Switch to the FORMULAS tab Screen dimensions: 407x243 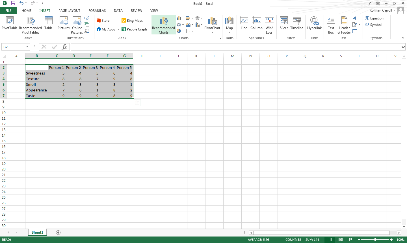(x=97, y=11)
